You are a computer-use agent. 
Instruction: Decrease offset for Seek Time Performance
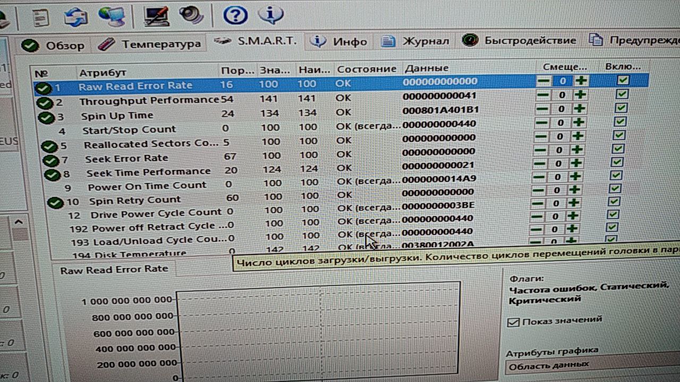pos(539,163)
